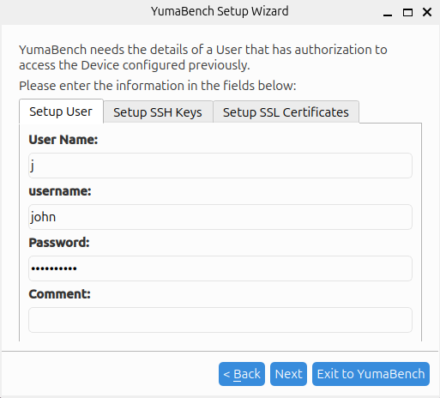This screenshot has height=398, width=440.
Task: Go to previous step with Back button
Action: pyautogui.click(x=242, y=374)
